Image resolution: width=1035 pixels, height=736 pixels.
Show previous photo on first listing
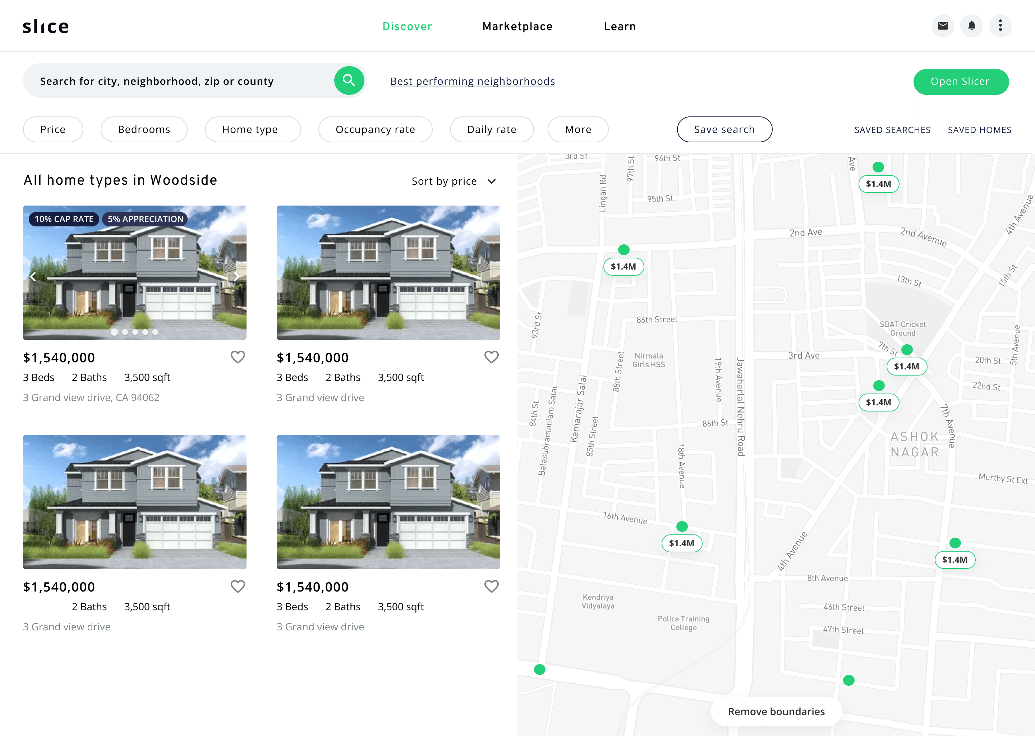tap(33, 276)
